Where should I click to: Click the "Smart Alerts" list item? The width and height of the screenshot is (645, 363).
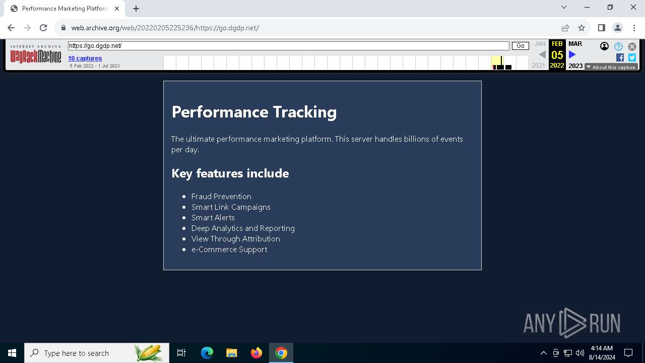213,218
